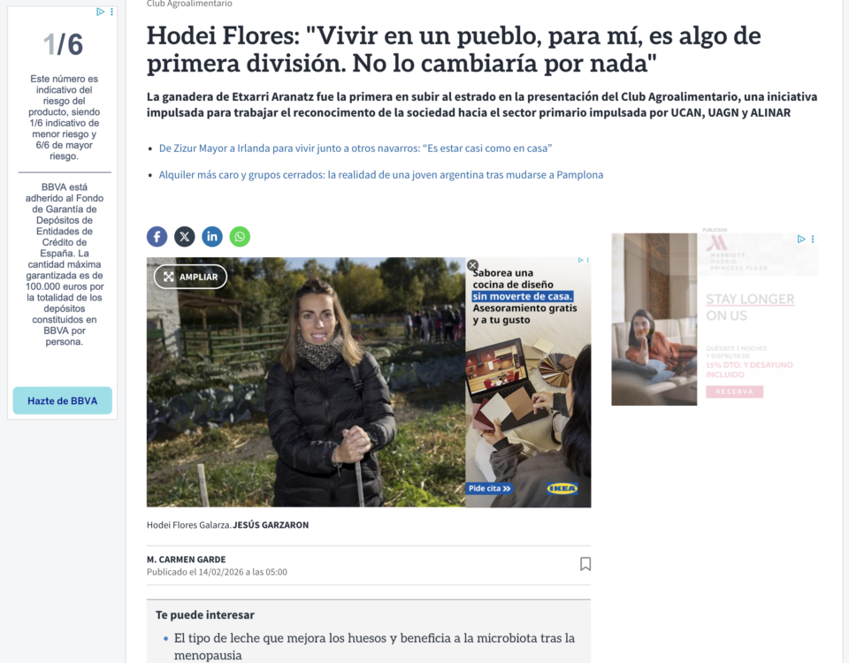Screen dimensions: 849x663
Task: Click the photo of Hodei Flores
Action: coord(306,382)
